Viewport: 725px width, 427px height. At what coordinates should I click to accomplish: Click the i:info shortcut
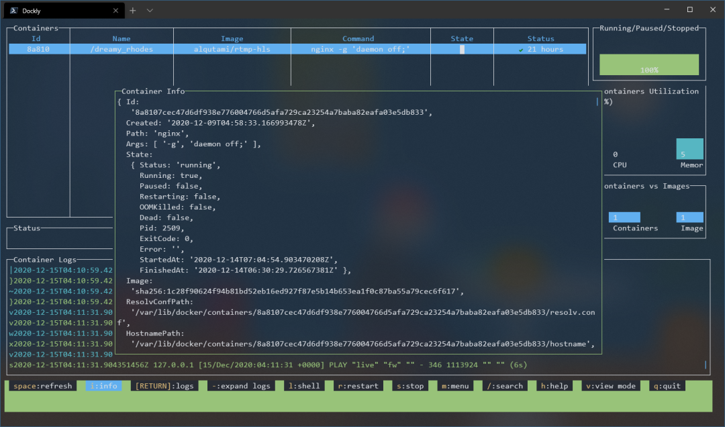click(103, 386)
